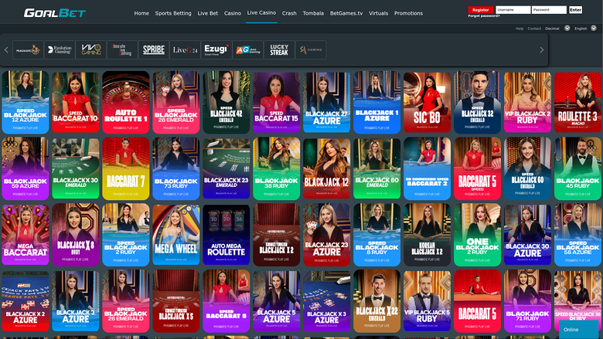The width and height of the screenshot is (603, 339).
Task: Open Blackjack 59 Azure game
Action: coord(26,168)
